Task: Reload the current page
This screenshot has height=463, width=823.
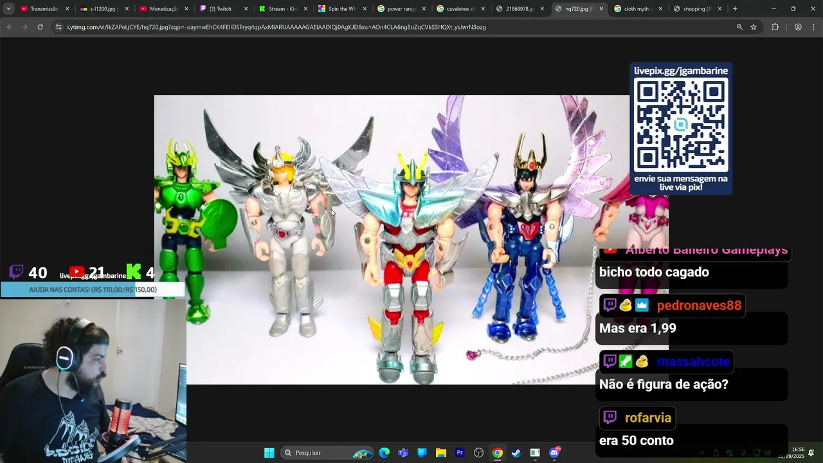Action: tap(40, 27)
